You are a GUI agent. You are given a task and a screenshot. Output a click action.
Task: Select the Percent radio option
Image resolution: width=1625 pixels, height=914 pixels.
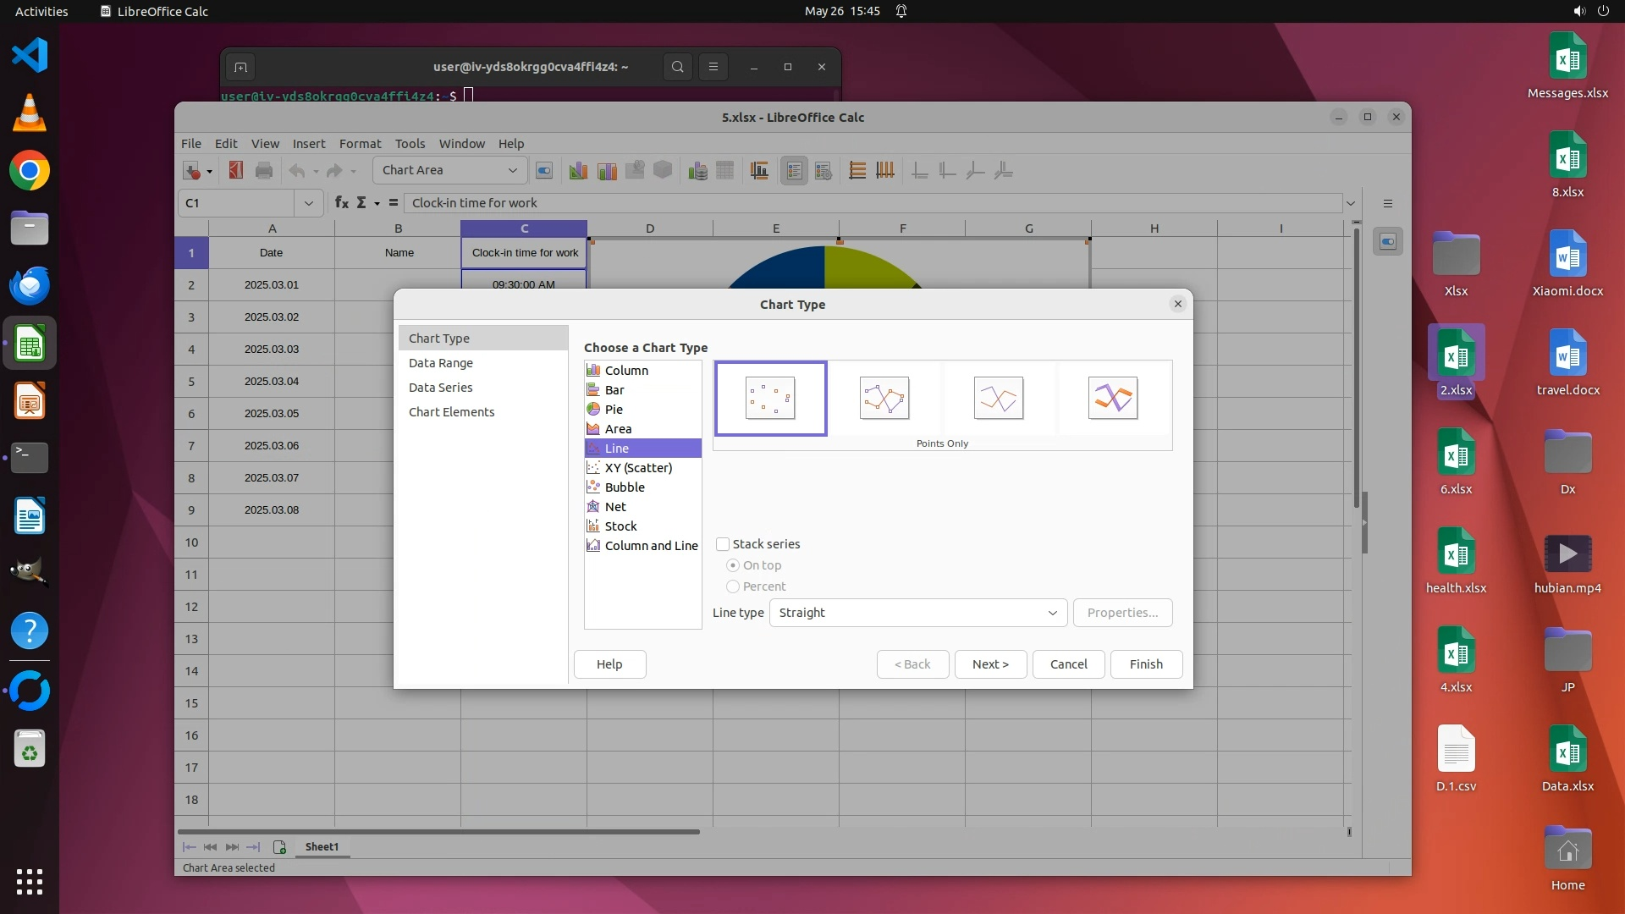click(733, 586)
